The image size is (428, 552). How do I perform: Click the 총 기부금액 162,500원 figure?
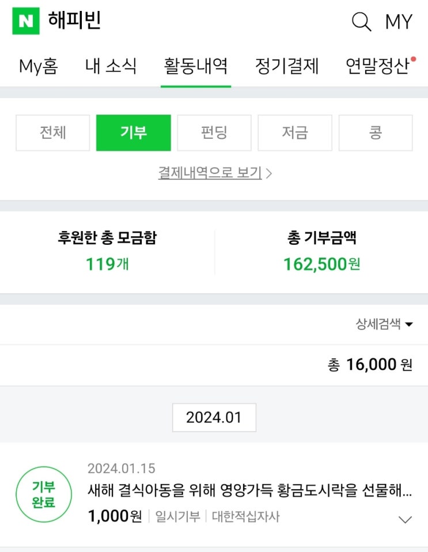(321, 264)
